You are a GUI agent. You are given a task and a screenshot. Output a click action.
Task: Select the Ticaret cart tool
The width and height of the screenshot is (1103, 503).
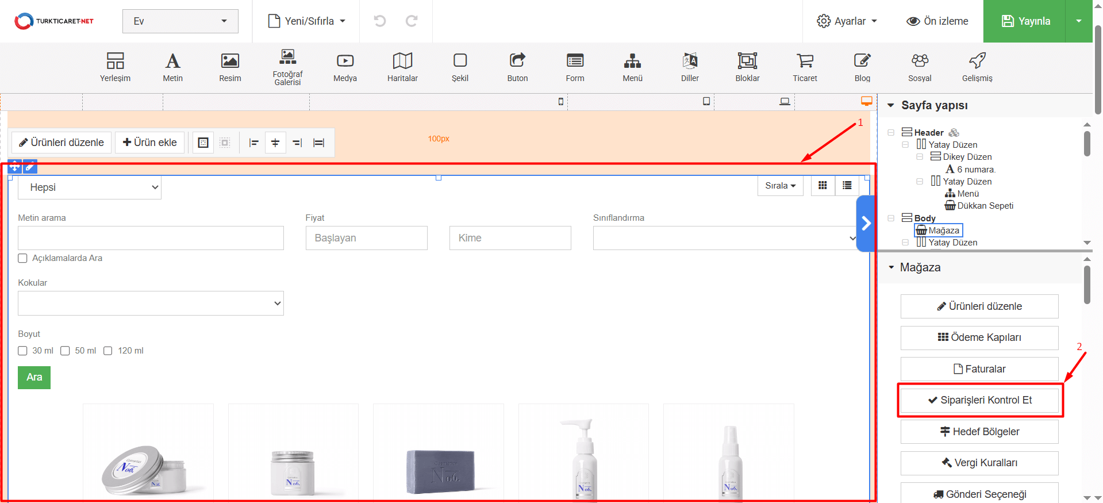[x=805, y=67]
